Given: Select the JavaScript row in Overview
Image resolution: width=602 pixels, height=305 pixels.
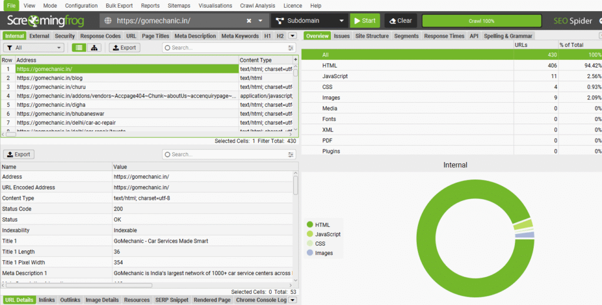Looking at the screenshot, I should point(451,76).
